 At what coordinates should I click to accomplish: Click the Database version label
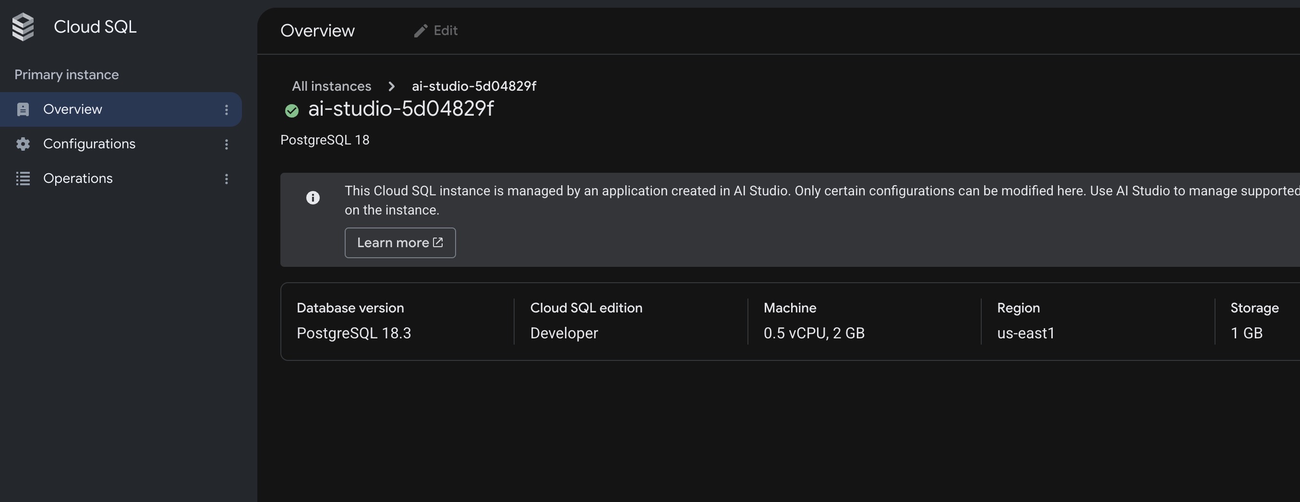[350, 308]
